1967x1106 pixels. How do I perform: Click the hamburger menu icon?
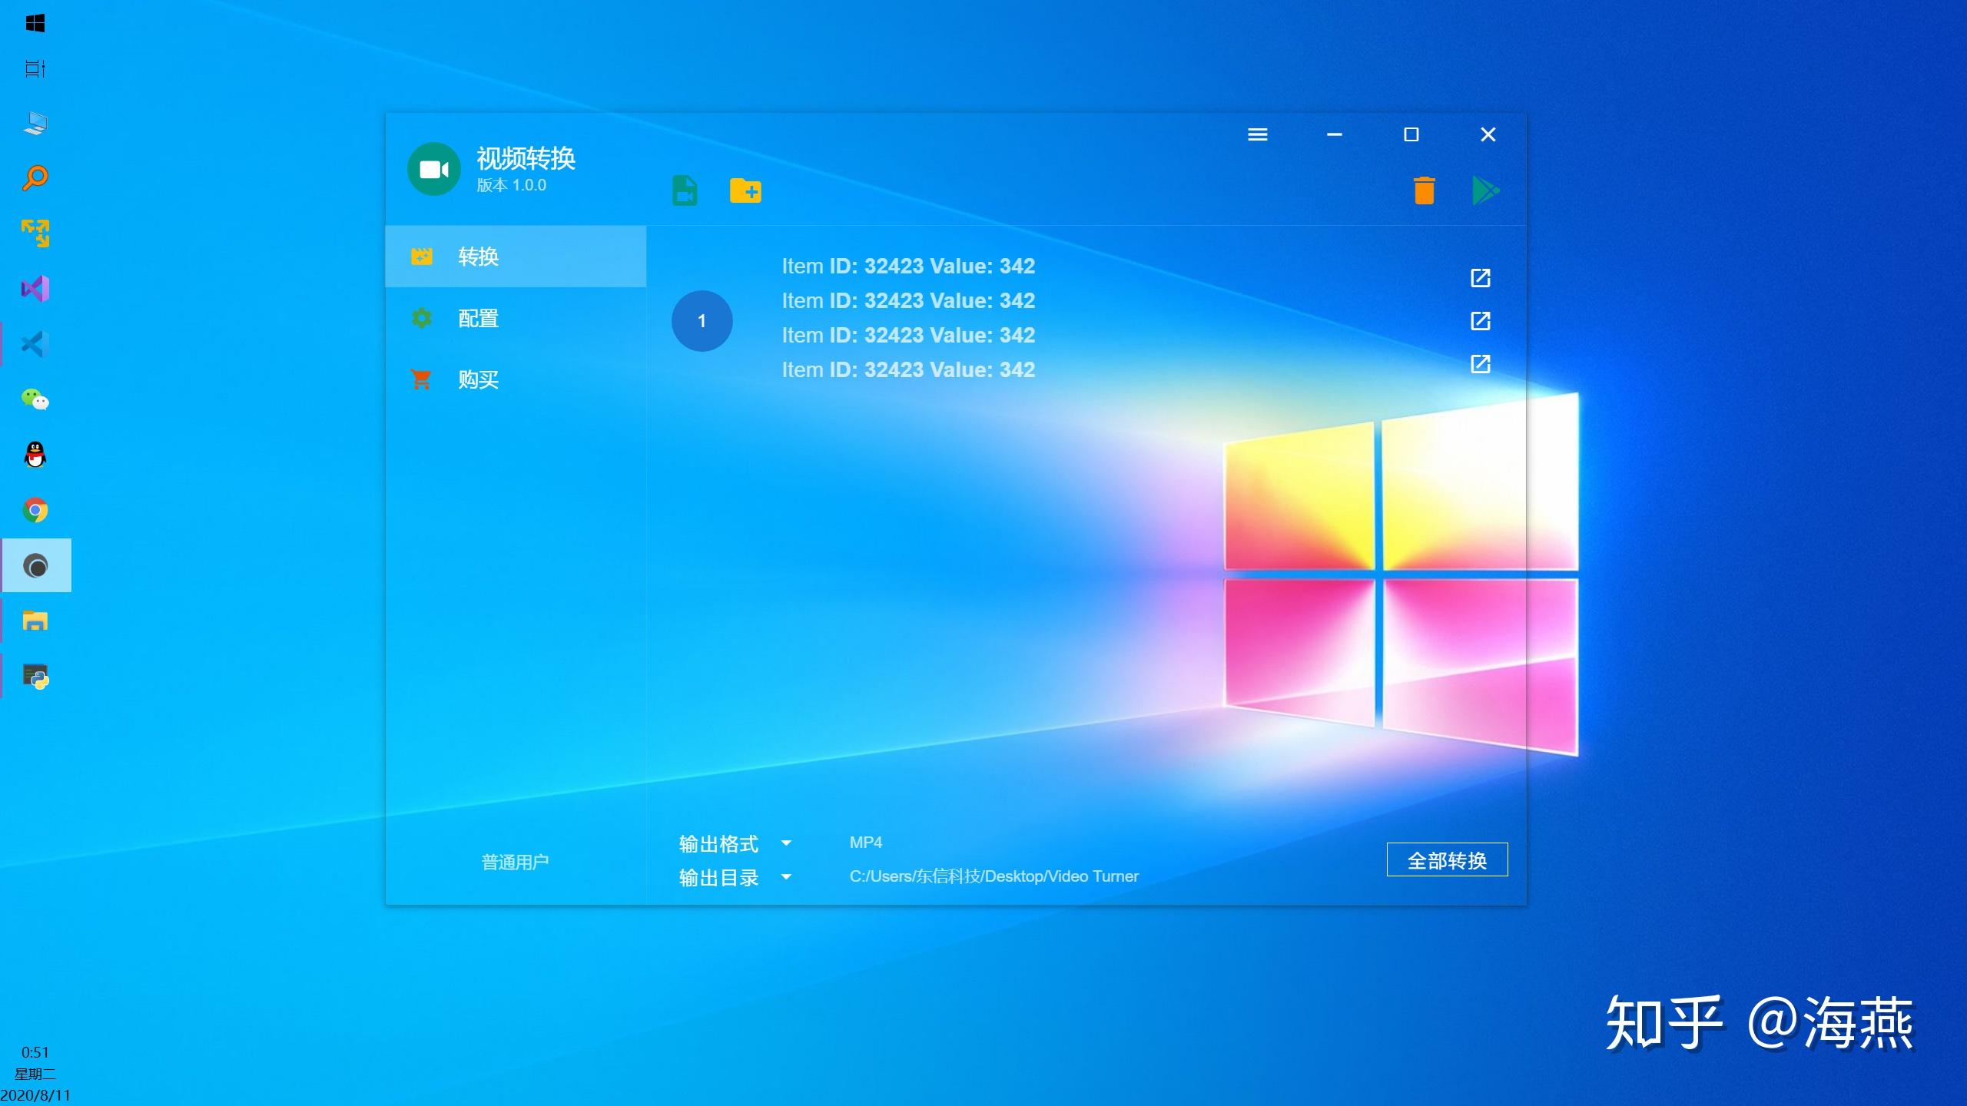(x=1256, y=134)
